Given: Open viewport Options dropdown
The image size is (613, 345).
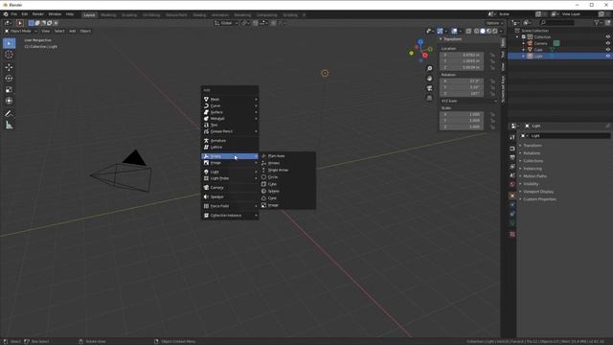Looking at the screenshot, I should coord(494,23).
